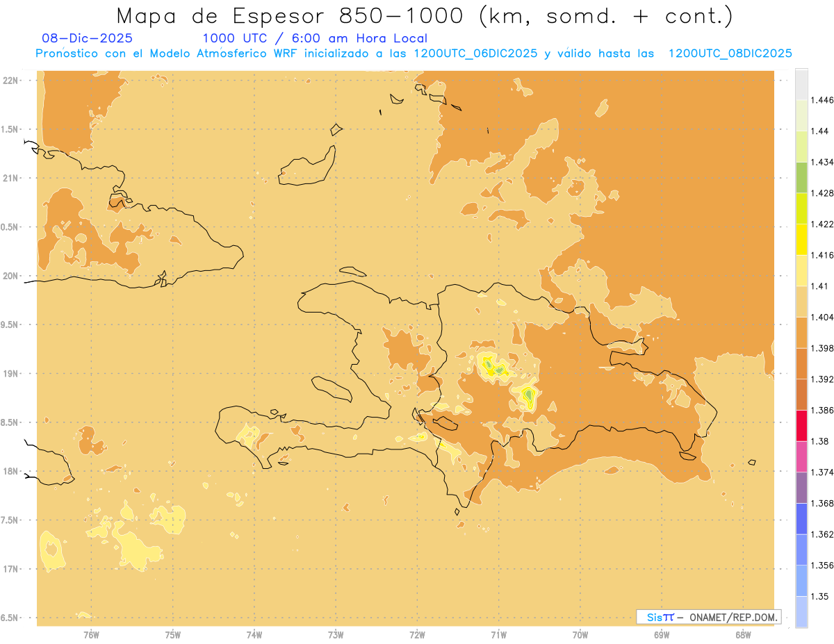Viewport: 834px width, 644px height.
Task: Click the legend value '1.38'
Action: point(821,441)
